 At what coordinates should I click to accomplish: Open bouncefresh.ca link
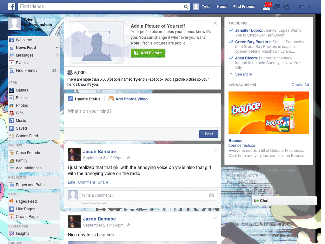tap(242, 146)
